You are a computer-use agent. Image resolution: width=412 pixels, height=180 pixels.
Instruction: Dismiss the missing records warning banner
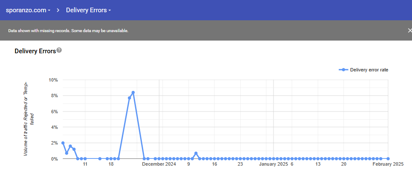pyautogui.click(x=409, y=30)
